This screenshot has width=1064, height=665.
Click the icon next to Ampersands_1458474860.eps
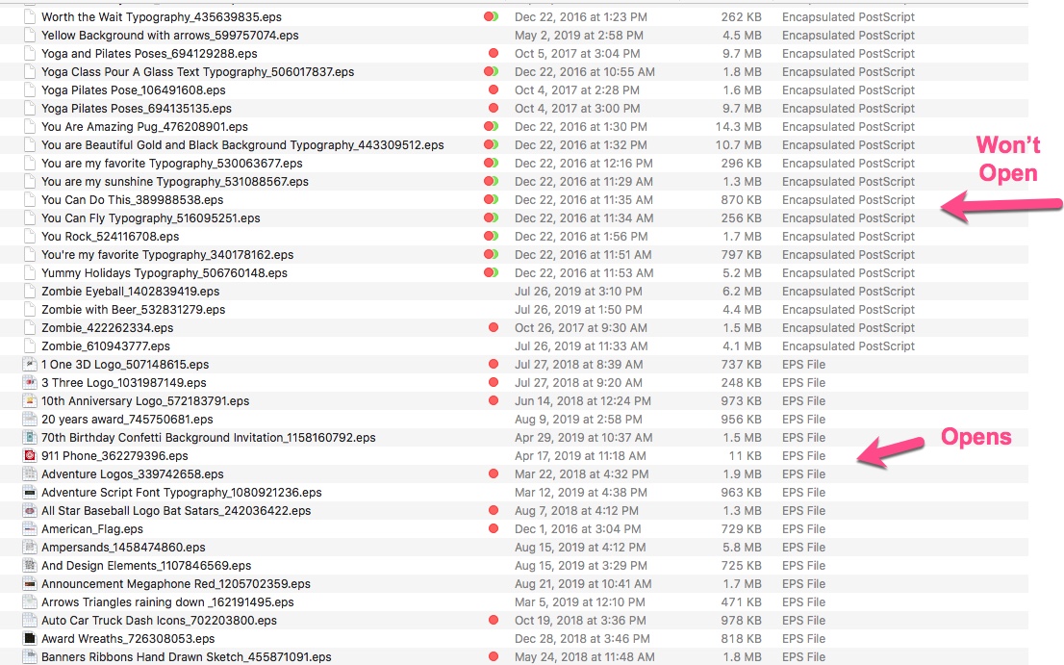(x=29, y=547)
